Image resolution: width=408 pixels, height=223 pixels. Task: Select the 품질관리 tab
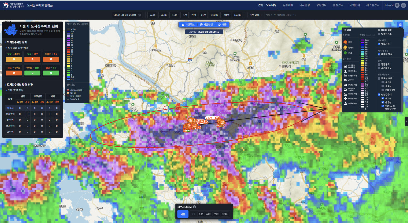(x=338, y=5)
